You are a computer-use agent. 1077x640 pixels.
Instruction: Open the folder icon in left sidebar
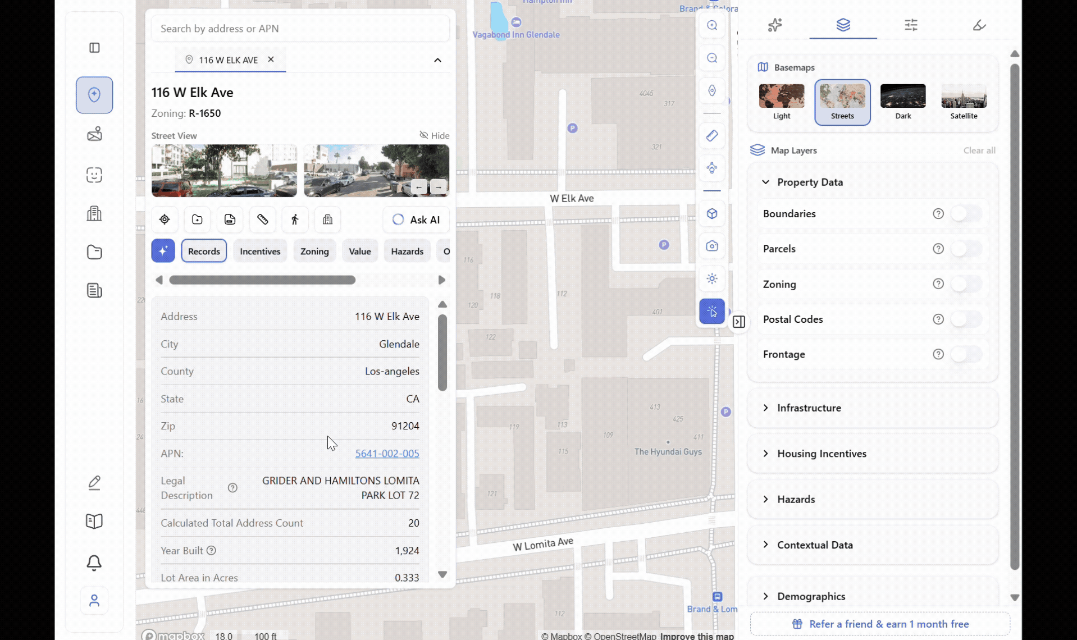coord(94,252)
